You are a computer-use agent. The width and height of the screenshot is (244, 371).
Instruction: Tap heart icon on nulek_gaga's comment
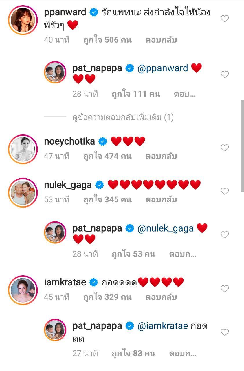pos(225,191)
